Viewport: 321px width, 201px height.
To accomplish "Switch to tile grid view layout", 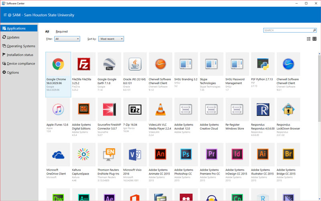I will click(315, 39).
